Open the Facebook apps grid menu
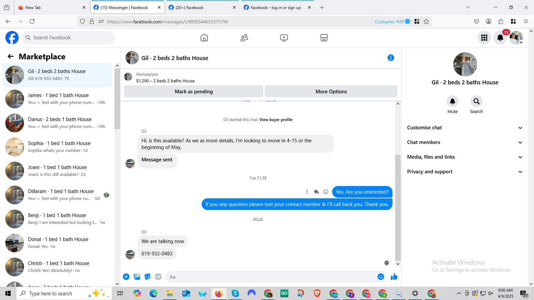 click(x=484, y=38)
